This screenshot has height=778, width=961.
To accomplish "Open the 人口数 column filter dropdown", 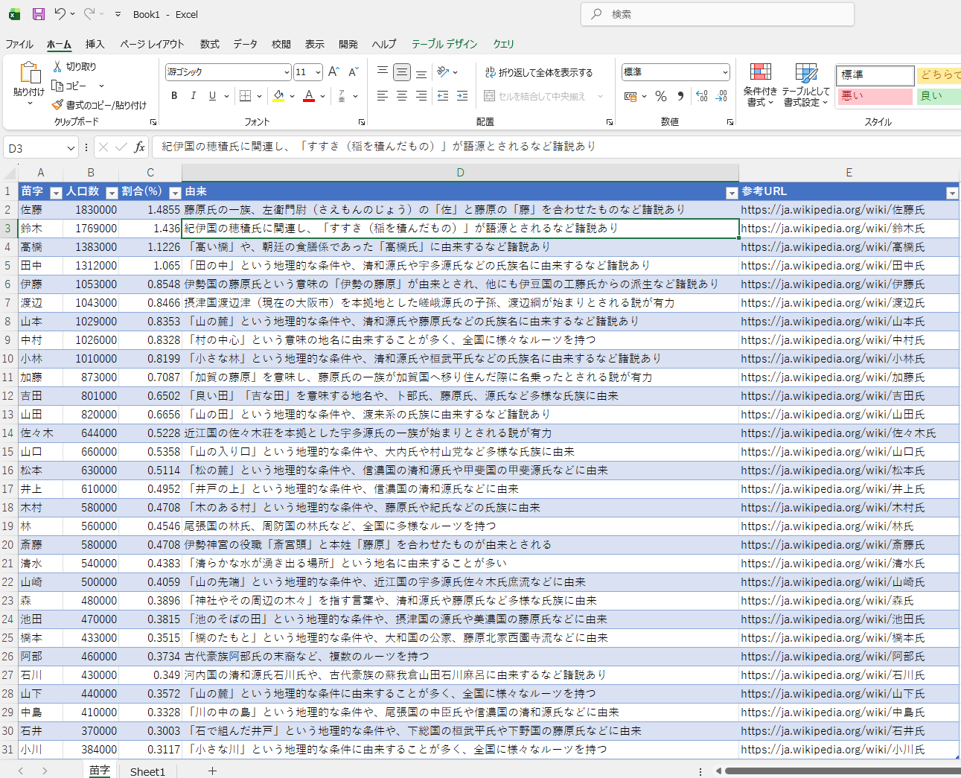I will [x=112, y=193].
